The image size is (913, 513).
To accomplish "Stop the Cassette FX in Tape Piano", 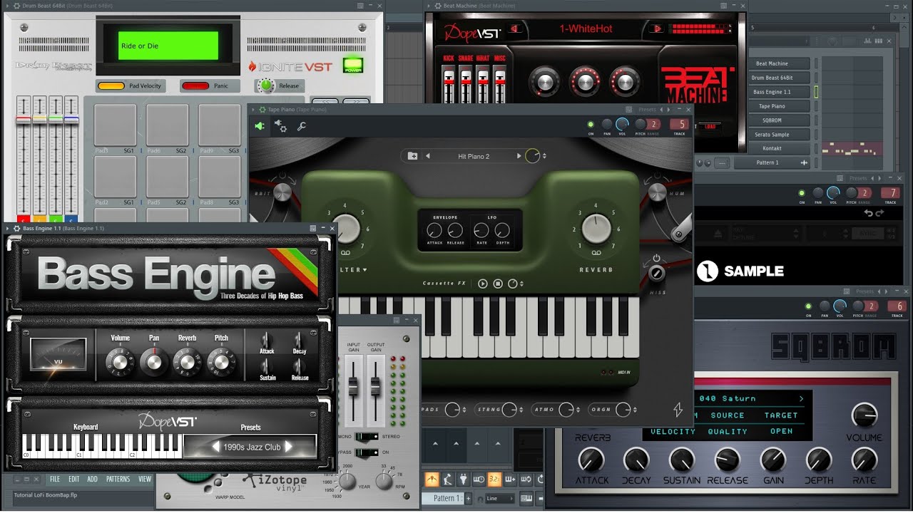I will pos(498,284).
